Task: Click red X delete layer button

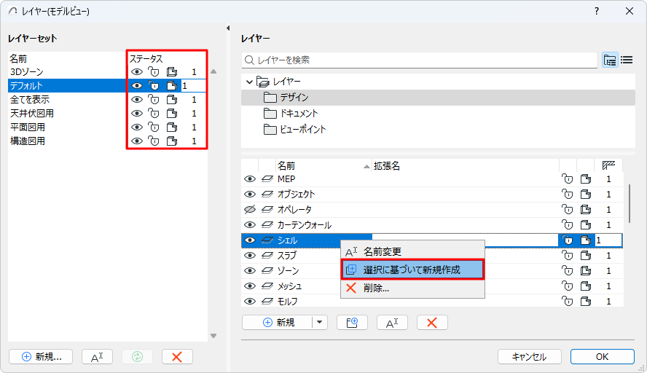Action: coord(432,323)
